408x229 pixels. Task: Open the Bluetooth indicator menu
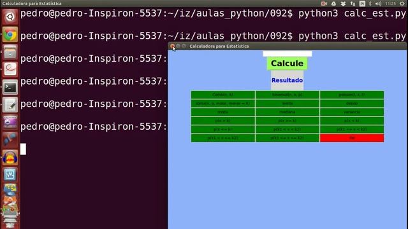[370, 4]
